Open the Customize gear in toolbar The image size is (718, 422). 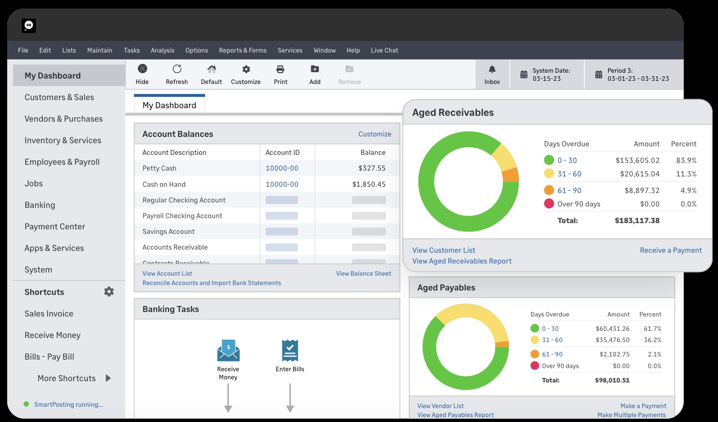pyautogui.click(x=246, y=69)
